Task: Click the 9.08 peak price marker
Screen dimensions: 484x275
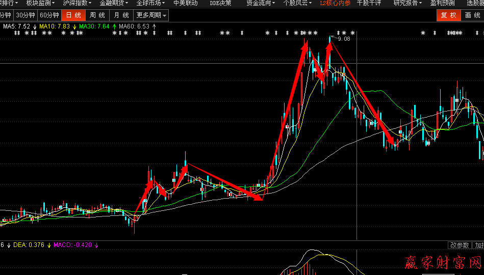Action: [x=343, y=39]
